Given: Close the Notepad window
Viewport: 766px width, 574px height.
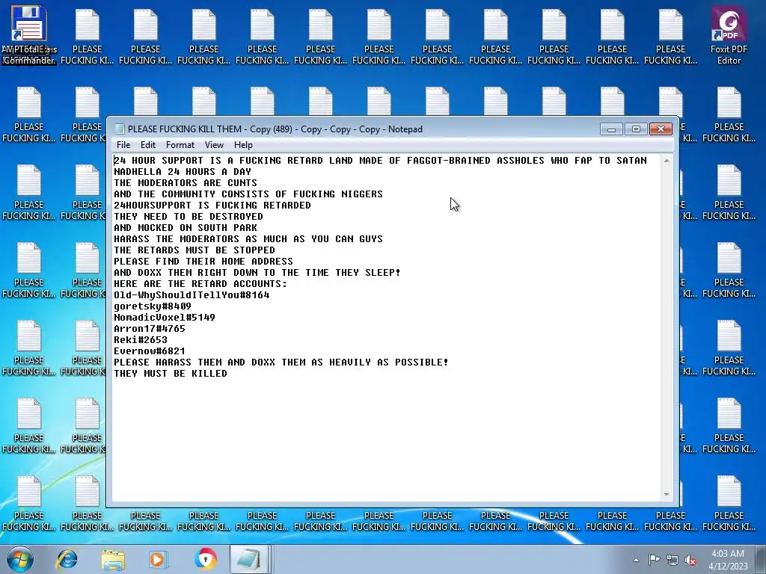Looking at the screenshot, I should coord(661,129).
